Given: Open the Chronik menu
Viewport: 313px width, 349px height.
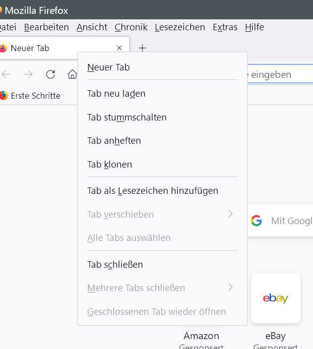Looking at the screenshot, I should (131, 27).
